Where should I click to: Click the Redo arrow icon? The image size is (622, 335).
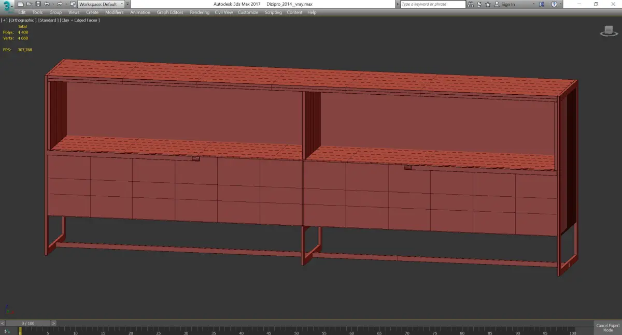pyautogui.click(x=60, y=4)
